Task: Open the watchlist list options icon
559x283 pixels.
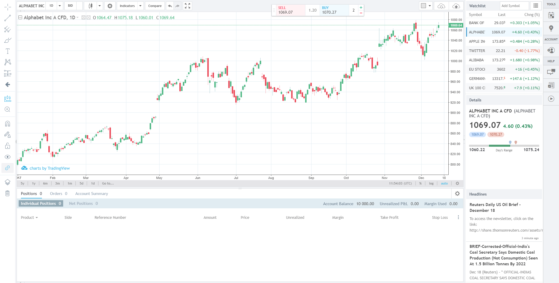Action: pos(536,6)
